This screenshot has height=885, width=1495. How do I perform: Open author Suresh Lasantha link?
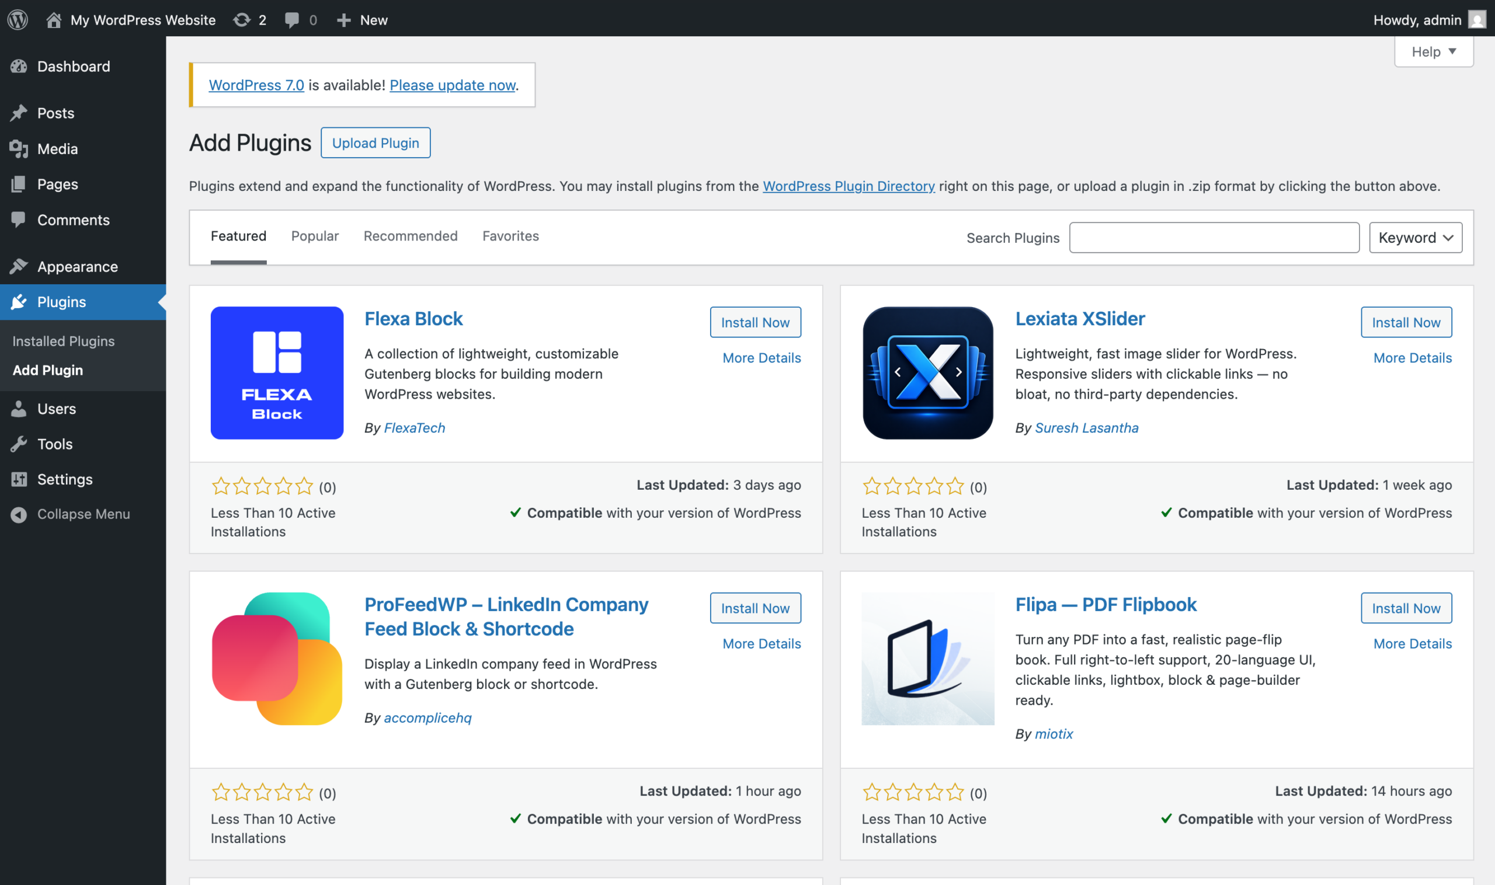(x=1086, y=427)
